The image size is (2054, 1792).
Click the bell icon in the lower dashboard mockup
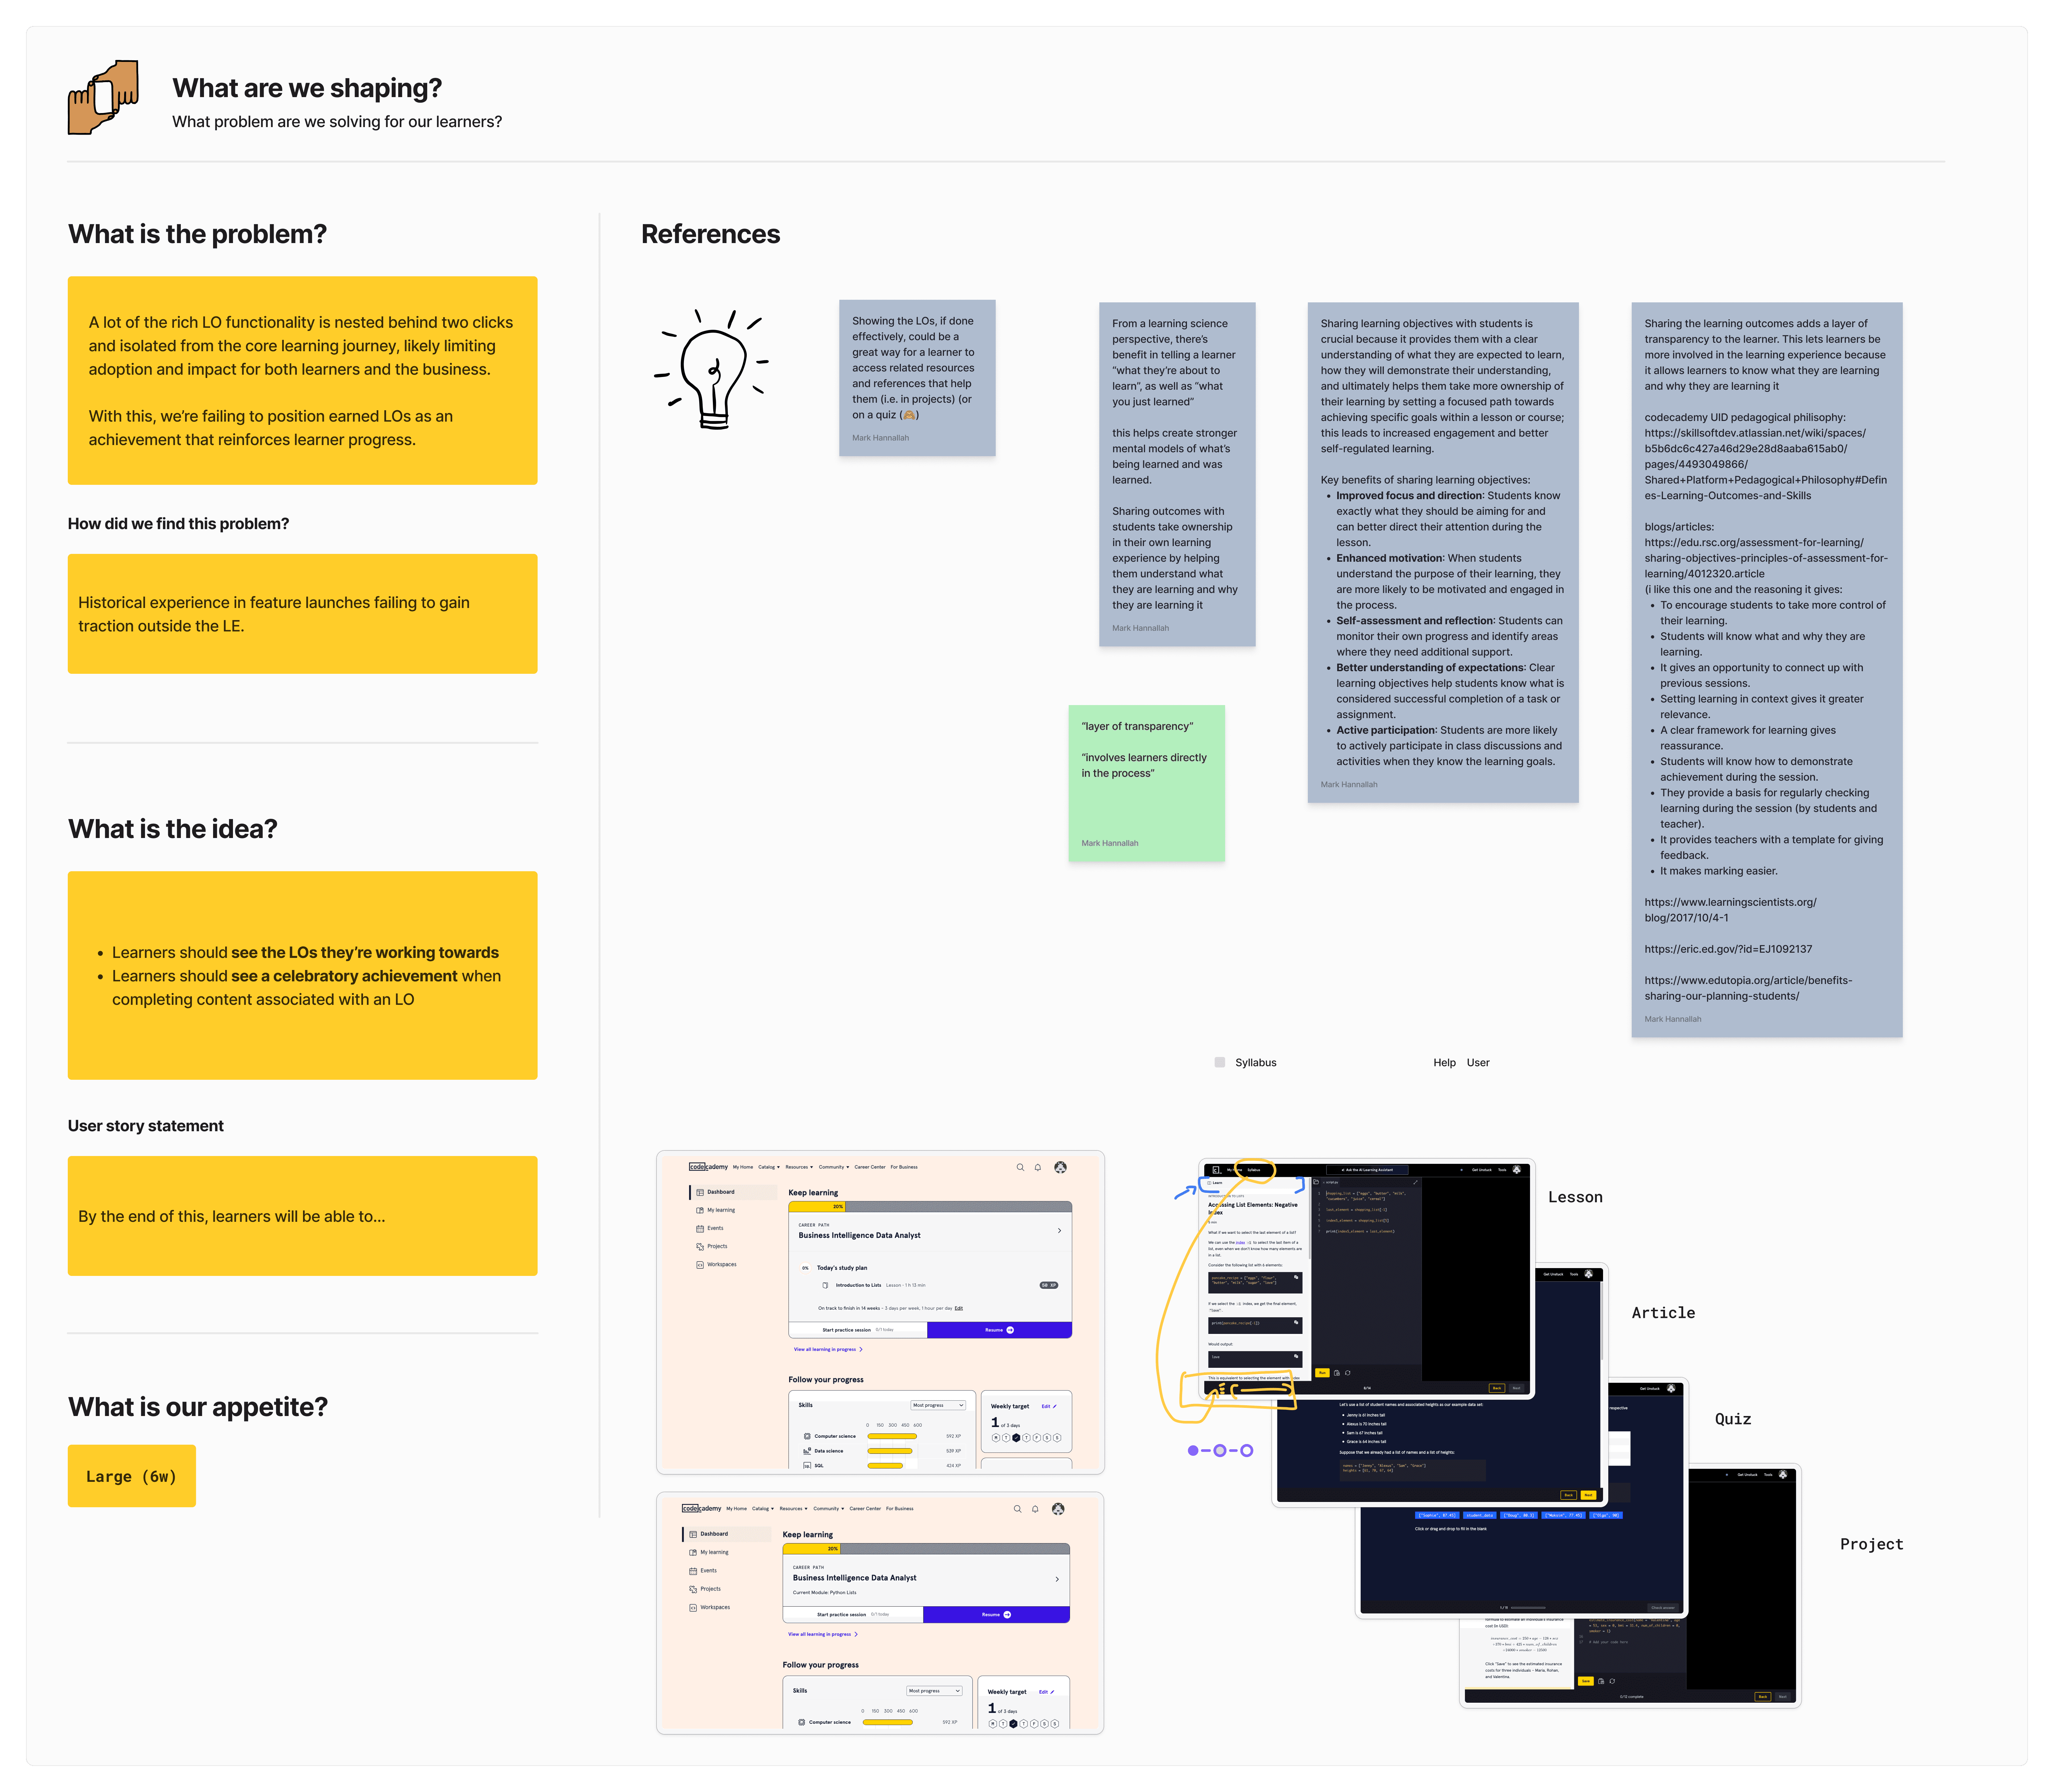click(x=1035, y=1509)
